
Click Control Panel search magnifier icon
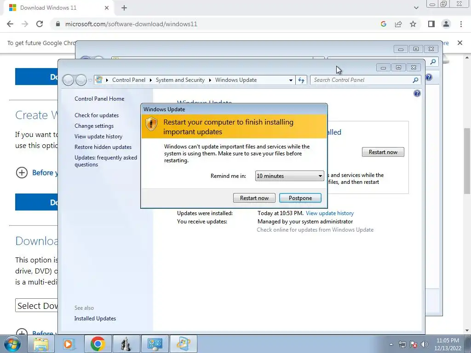415,80
